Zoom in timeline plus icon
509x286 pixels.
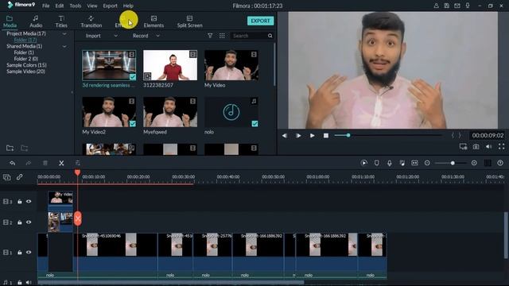474,163
